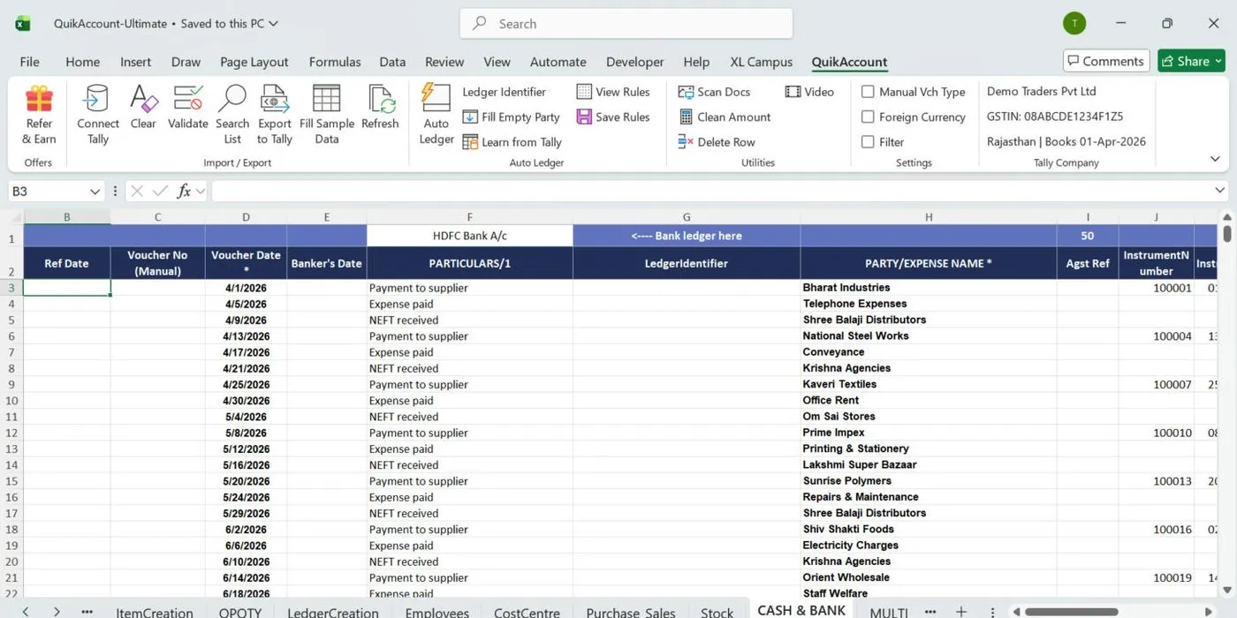Click the vertical scrollbar thumb
The height and width of the screenshot is (618, 1237).
point(1226,234)
